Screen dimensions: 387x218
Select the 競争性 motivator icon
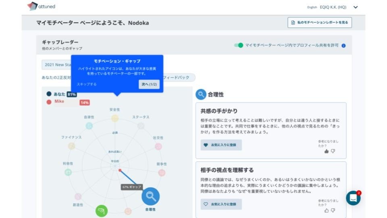pyautogui.click(x=162, y=172)
